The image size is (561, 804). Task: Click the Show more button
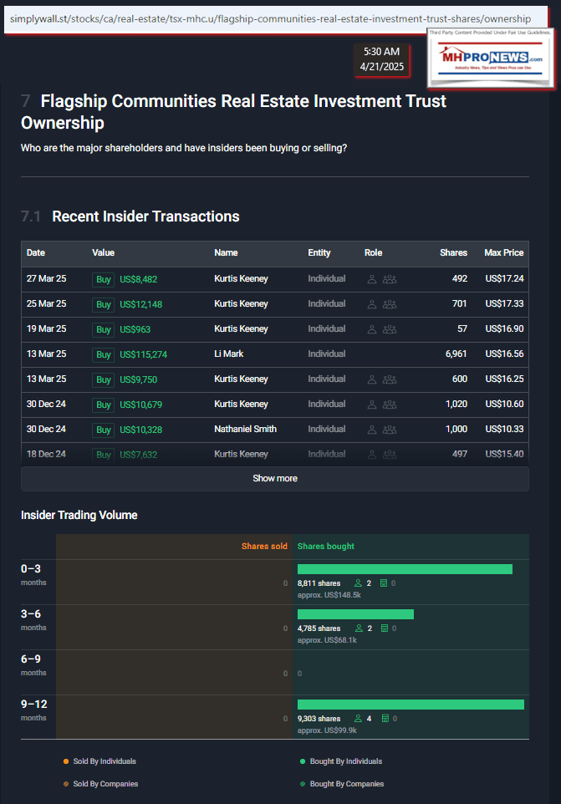pos(275,478)
